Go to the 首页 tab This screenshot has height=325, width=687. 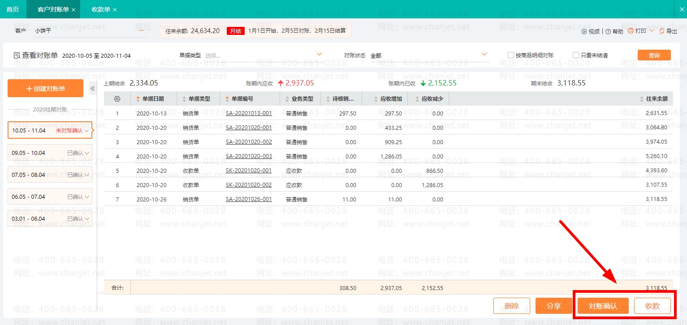pyautogui.click(x=13, y=9)
